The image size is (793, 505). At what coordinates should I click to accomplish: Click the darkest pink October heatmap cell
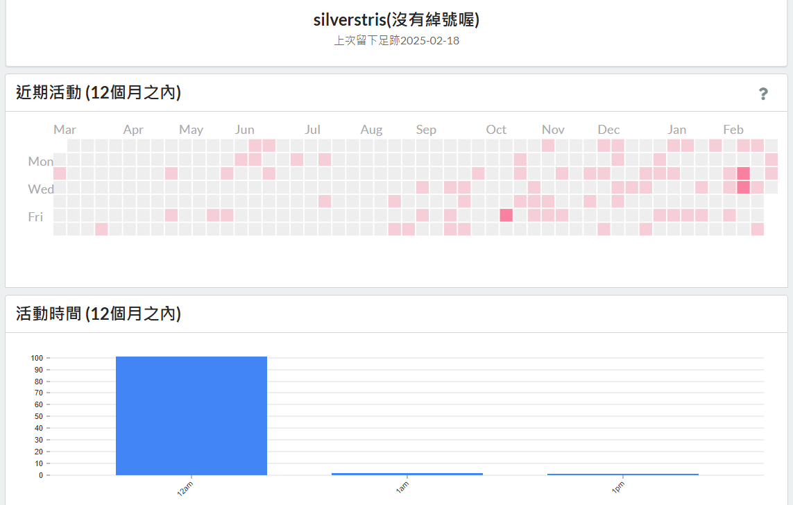506,215
